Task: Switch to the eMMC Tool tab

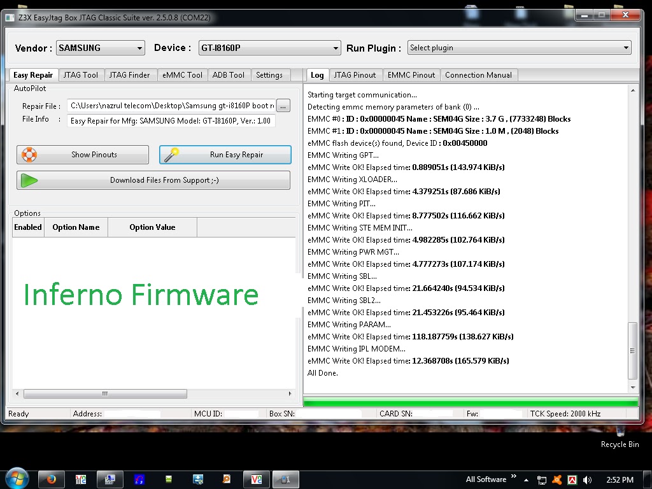Action: pos(182,75)
